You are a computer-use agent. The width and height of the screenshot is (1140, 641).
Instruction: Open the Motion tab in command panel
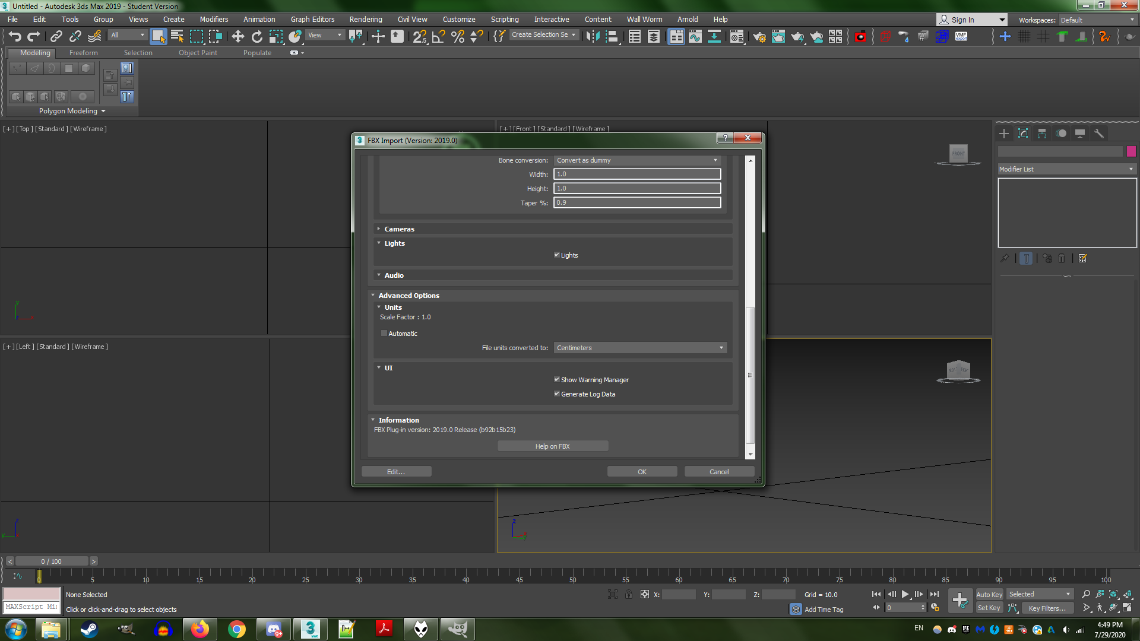point(1061,134)
